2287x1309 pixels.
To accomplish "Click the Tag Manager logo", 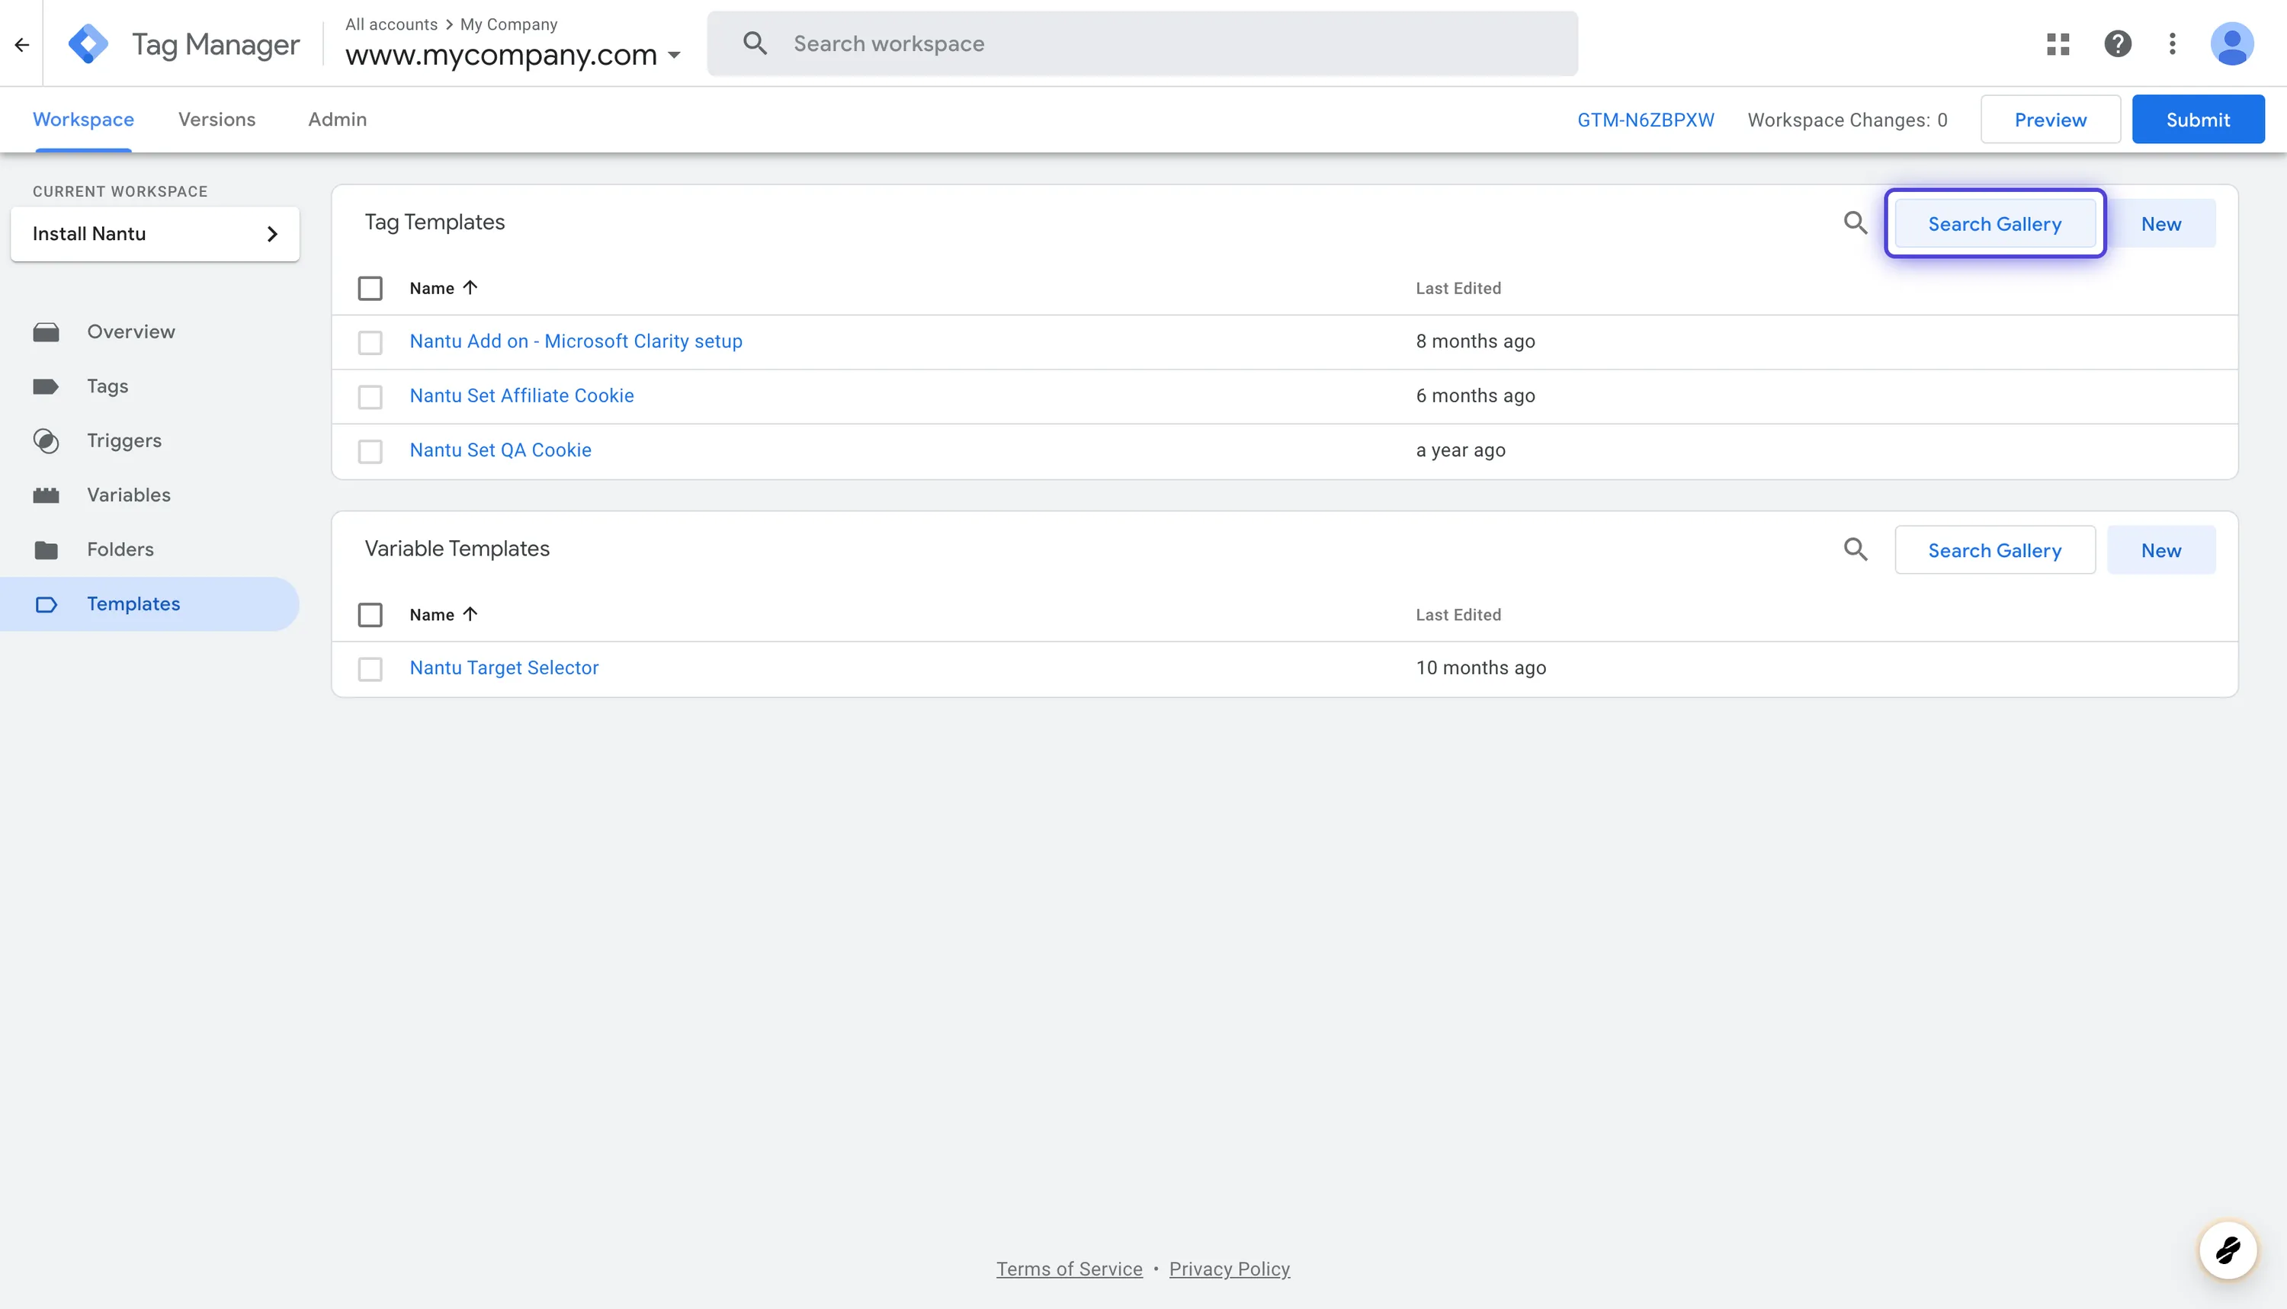I will coord(88,44).
